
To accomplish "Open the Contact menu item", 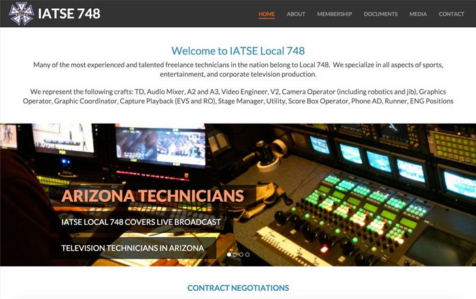I will (451, 14).
